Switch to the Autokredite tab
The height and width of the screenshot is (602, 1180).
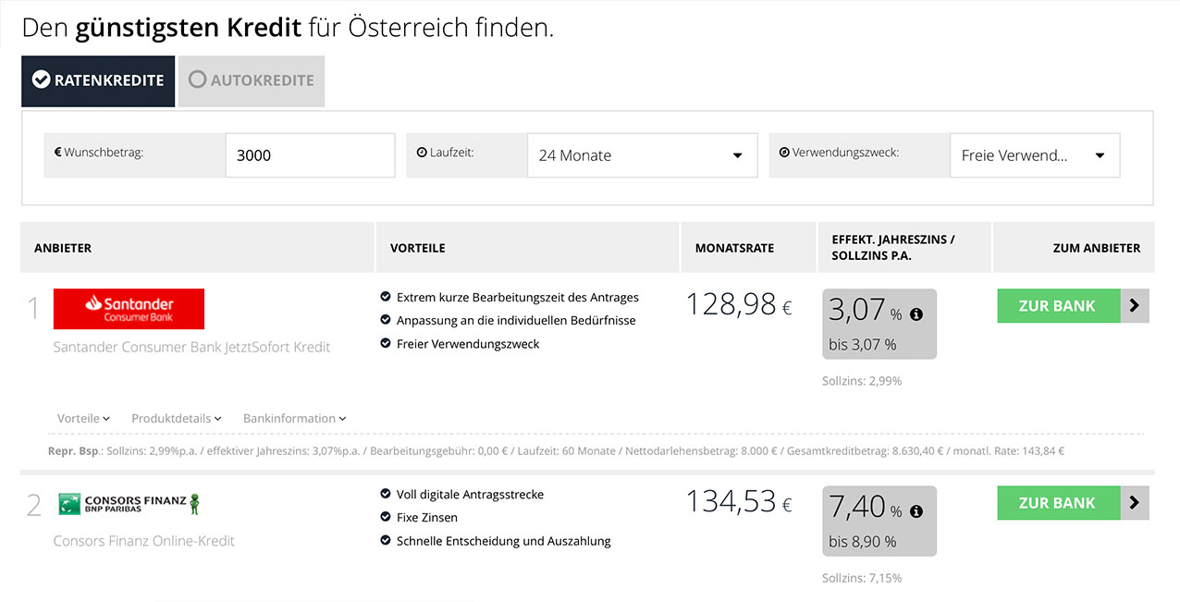point(252,80)
